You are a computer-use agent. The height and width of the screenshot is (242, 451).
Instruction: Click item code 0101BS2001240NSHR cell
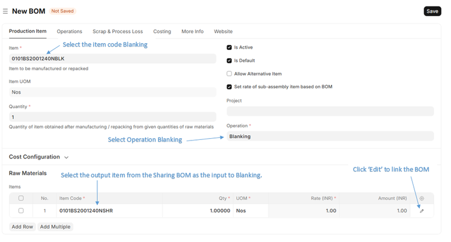(x=109, y=211)
